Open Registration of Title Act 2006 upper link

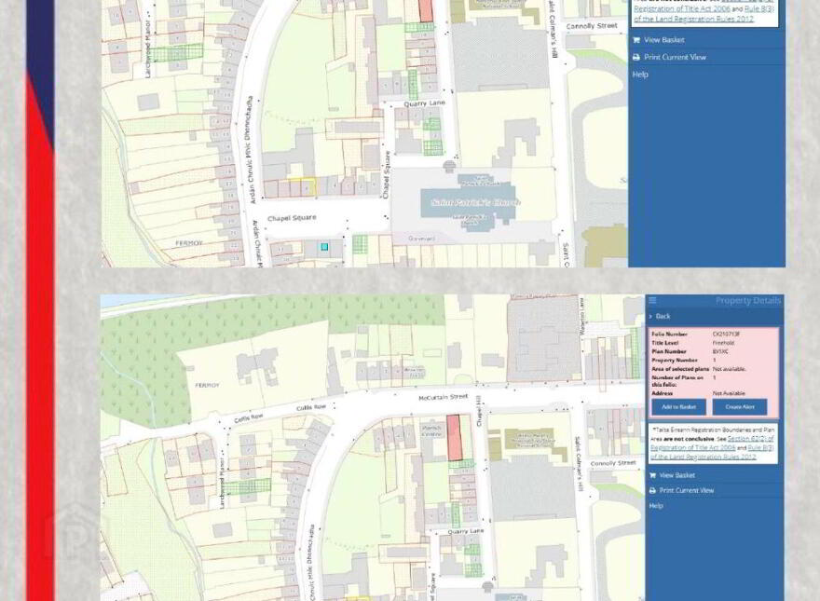(x=682, y=9)
